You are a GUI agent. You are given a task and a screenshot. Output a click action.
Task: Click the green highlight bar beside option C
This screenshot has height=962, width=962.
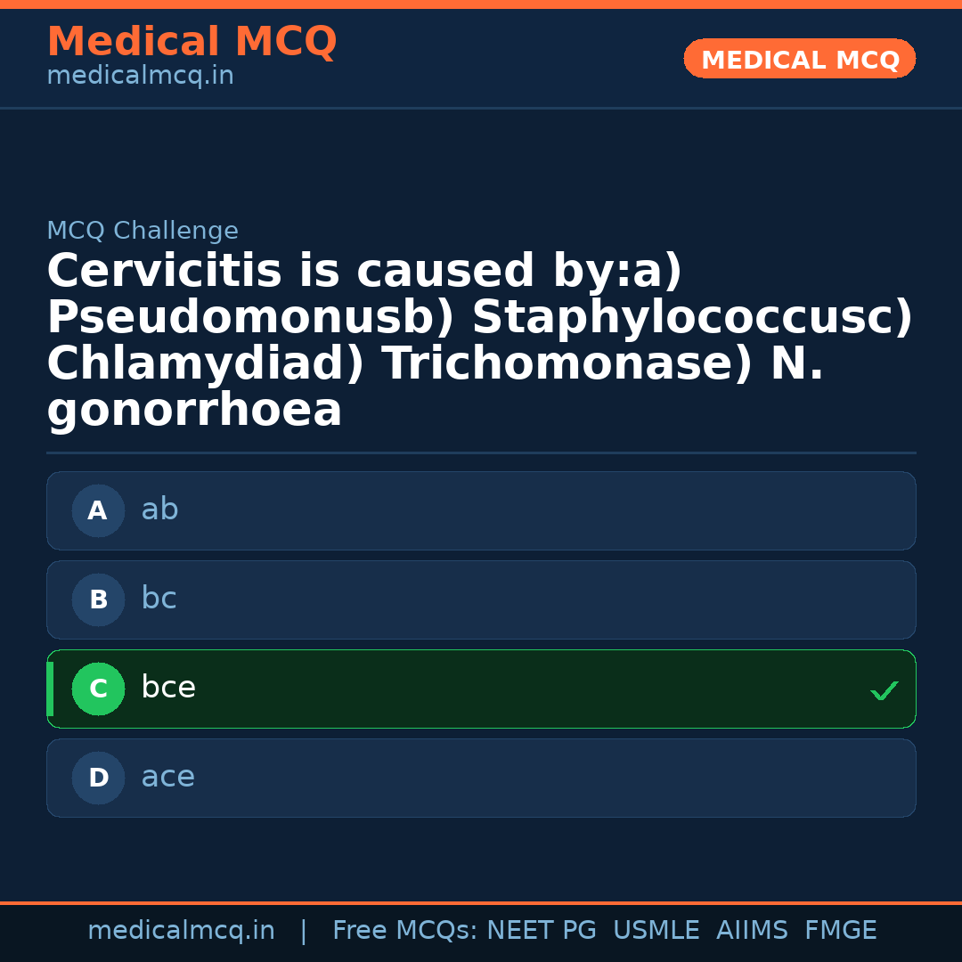point(50,689)
